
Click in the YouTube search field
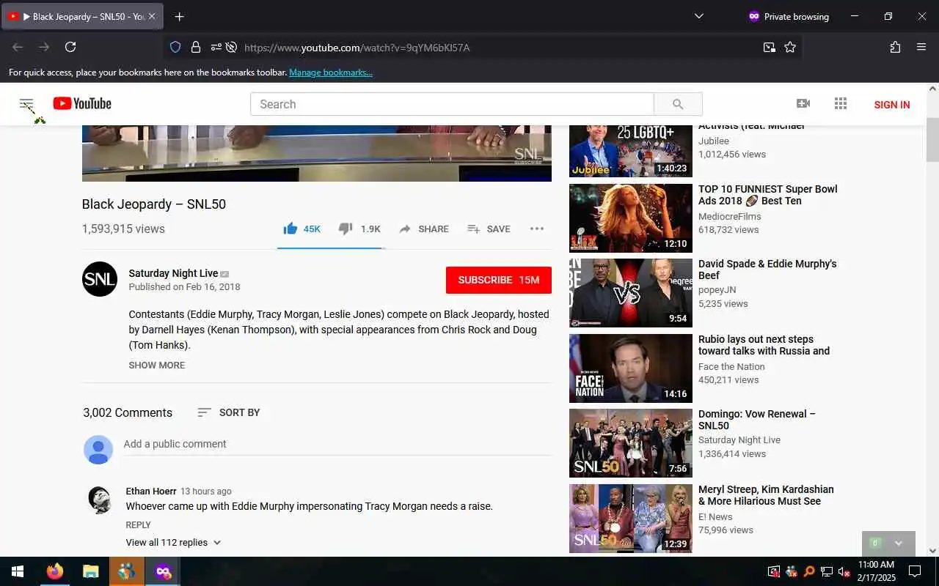click(452, 104)
